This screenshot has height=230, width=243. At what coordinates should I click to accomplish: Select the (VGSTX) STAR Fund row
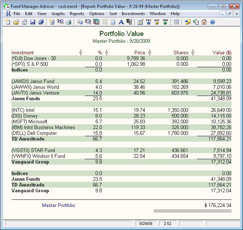pyautogui.click(x=121, y=150)
